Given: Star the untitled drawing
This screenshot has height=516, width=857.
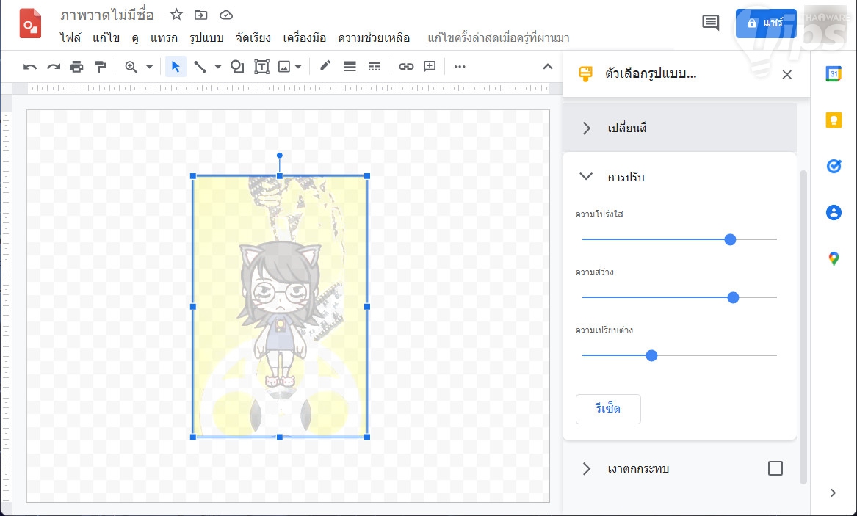Looking at the screenshot, I should coord(176,15).
